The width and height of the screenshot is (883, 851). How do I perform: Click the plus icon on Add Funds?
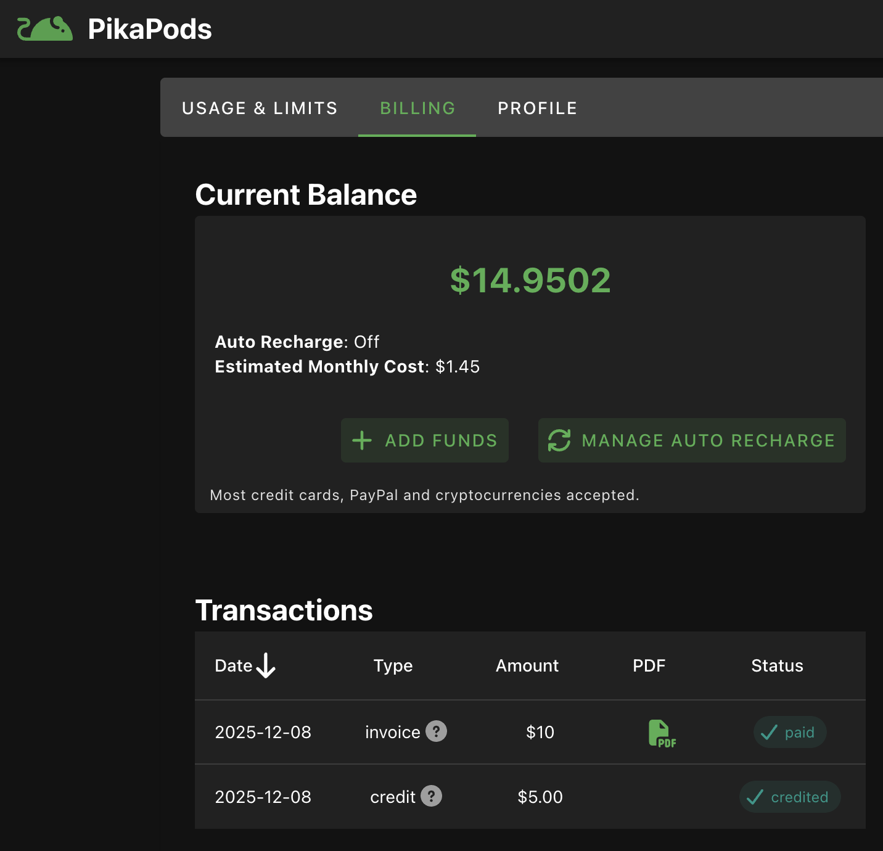[362, 440]
